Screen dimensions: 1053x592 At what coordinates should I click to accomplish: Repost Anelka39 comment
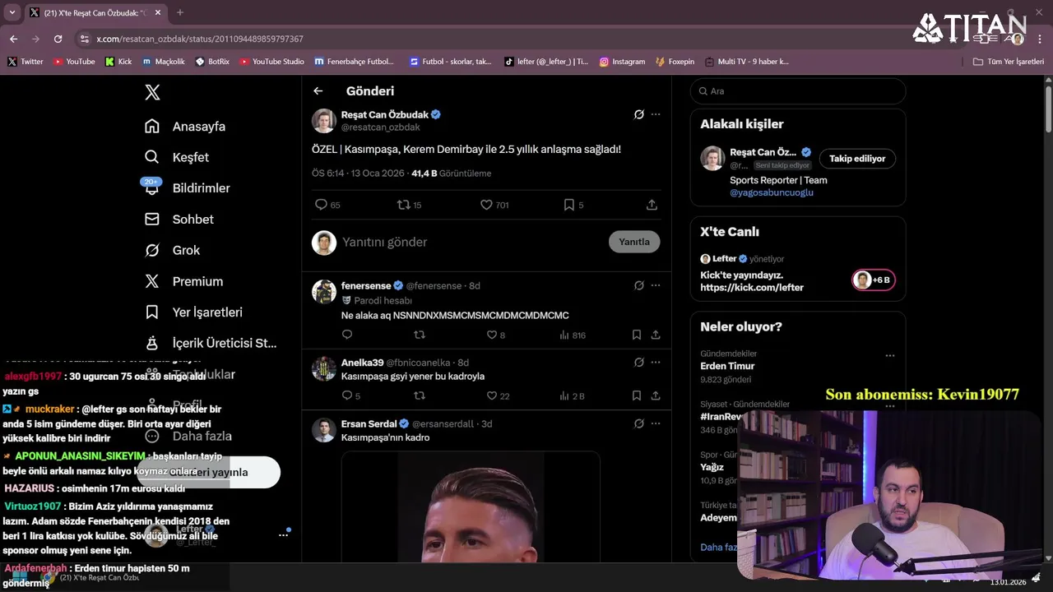420,395
